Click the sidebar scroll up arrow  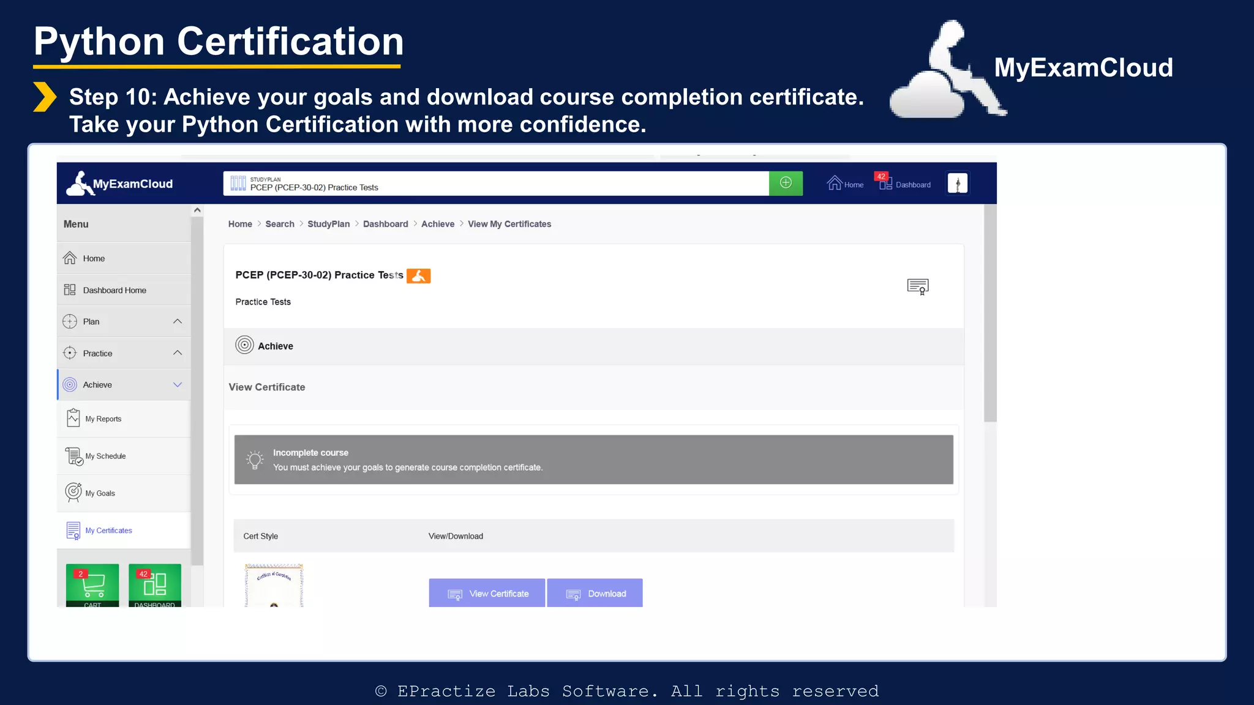(x=197, y=211)
